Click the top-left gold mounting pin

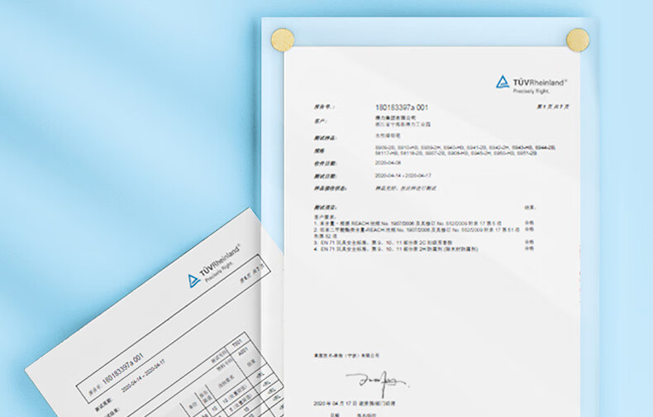click(283, 39)
